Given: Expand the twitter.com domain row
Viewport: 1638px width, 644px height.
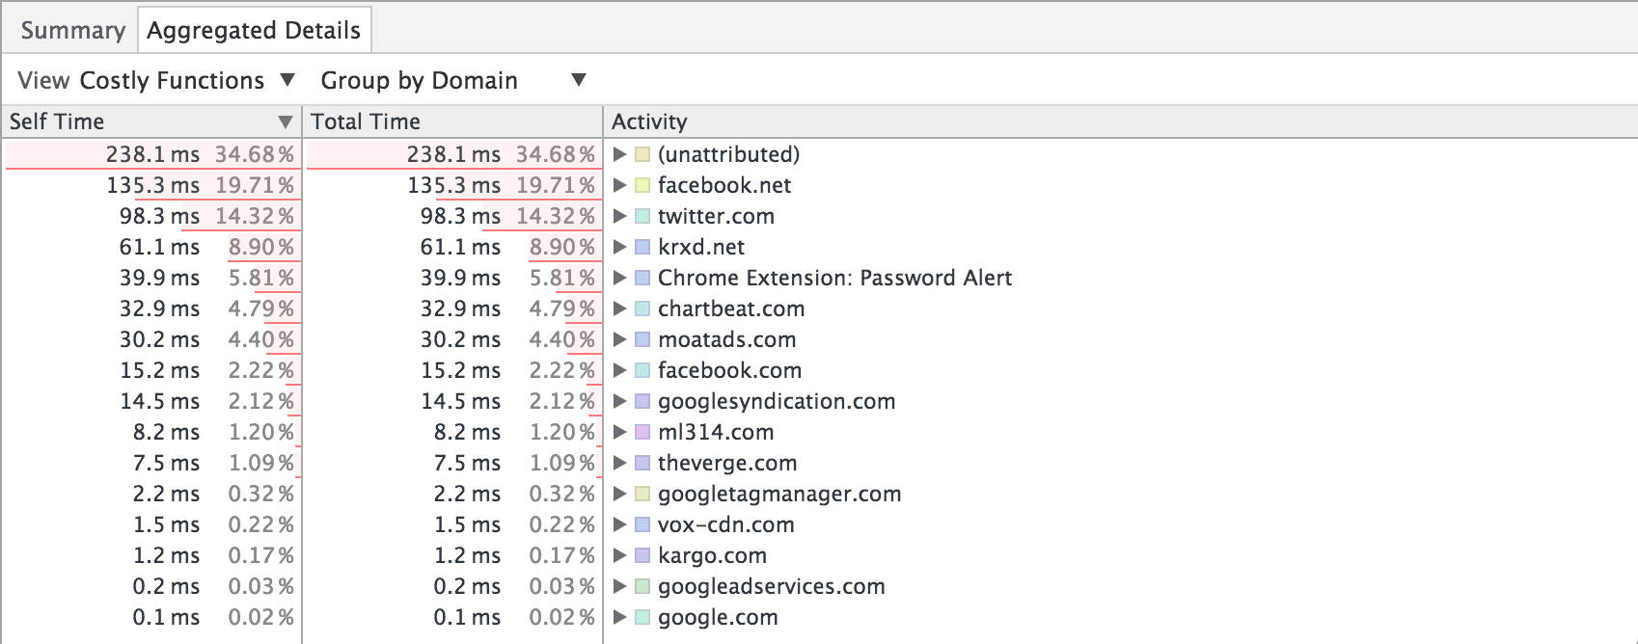Looking at the screenshot, I should tap(620, 216).
